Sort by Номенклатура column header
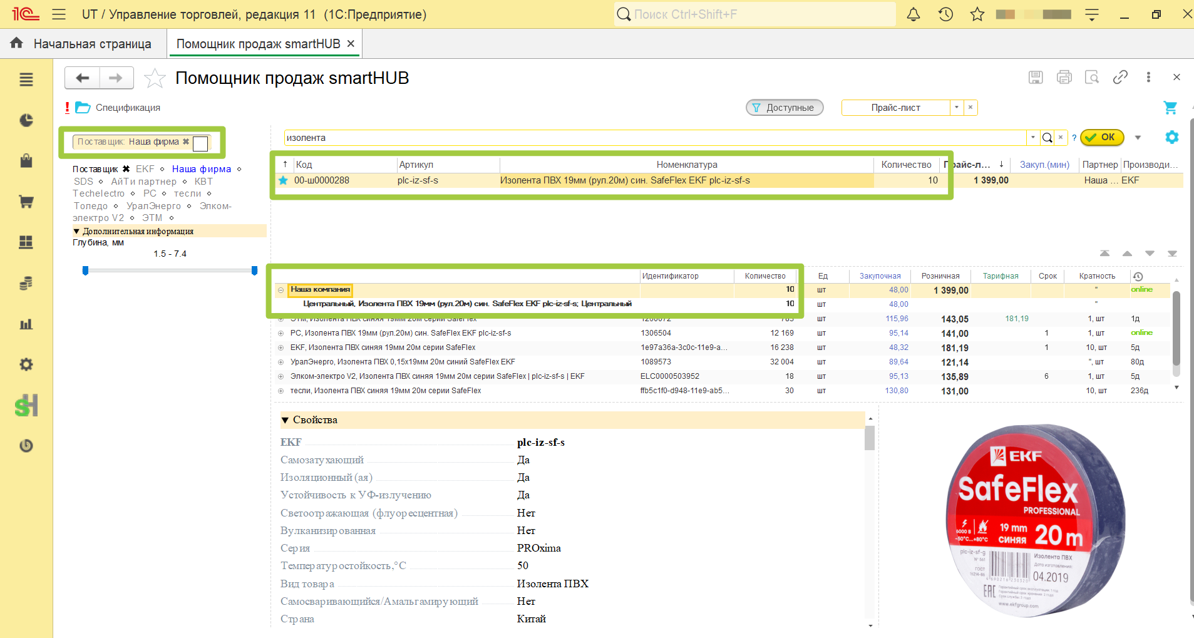1194x638 pixels. point(687,165)
